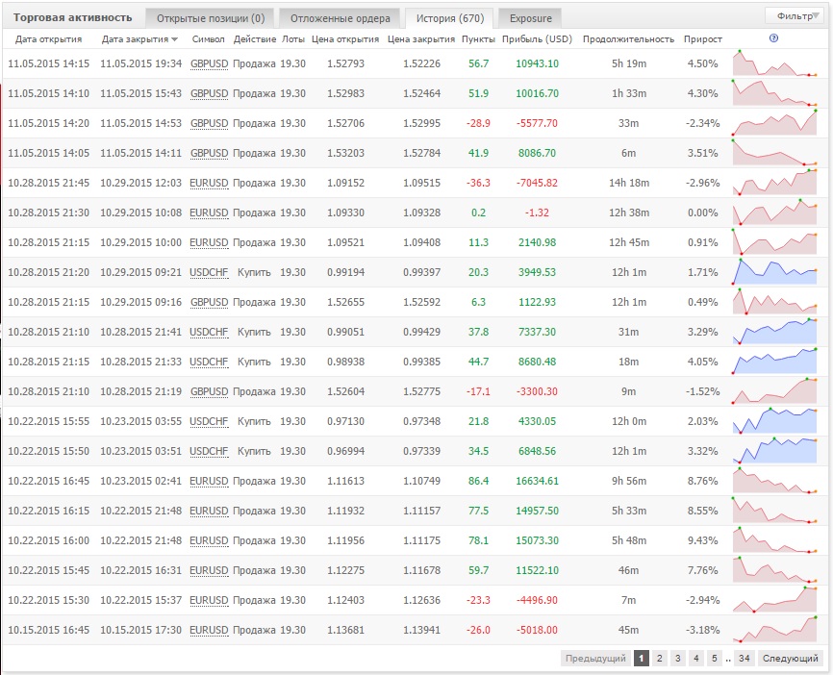Select pips value 86.4
The image size is (833, 675).
coord(478,481)
